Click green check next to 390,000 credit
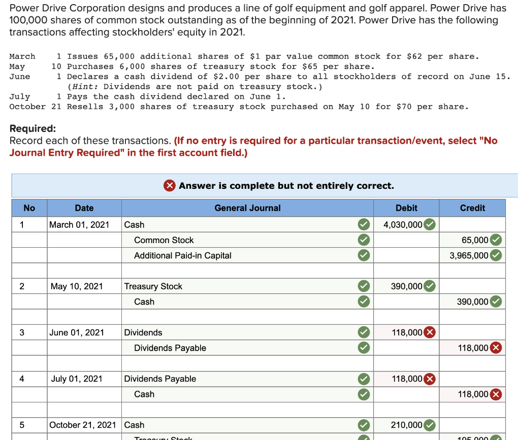 pyautogui.click(x=496, y=301)
